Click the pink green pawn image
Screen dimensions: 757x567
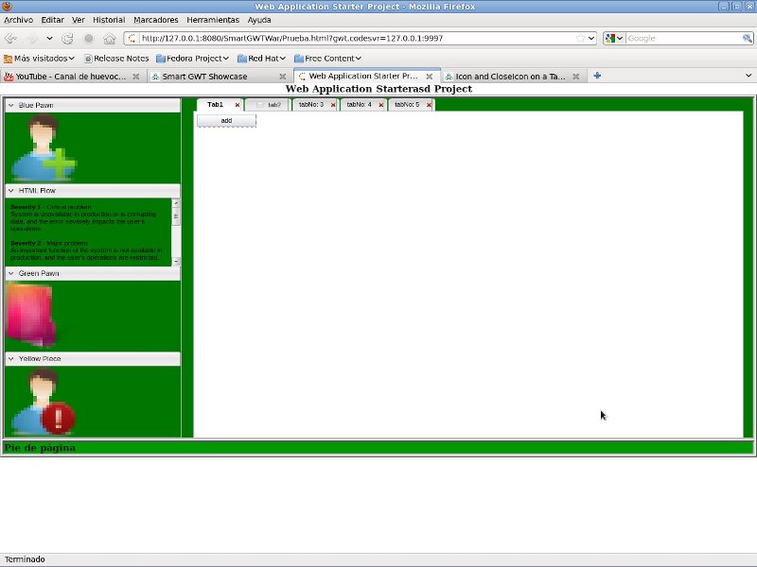tap(30, 315)
